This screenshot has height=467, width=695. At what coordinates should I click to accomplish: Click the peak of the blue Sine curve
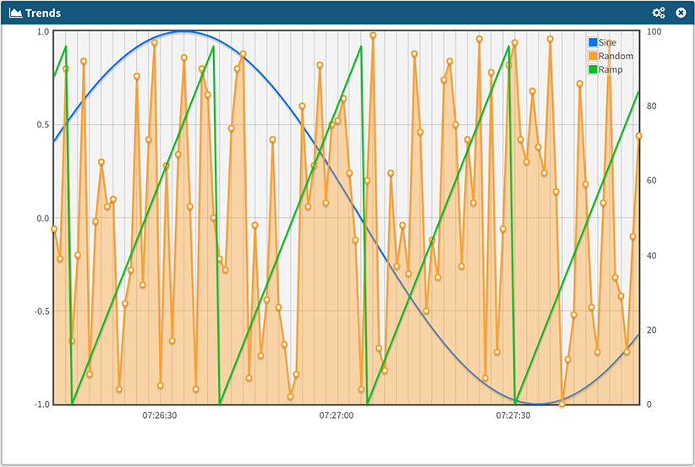(x=183, y=32)
